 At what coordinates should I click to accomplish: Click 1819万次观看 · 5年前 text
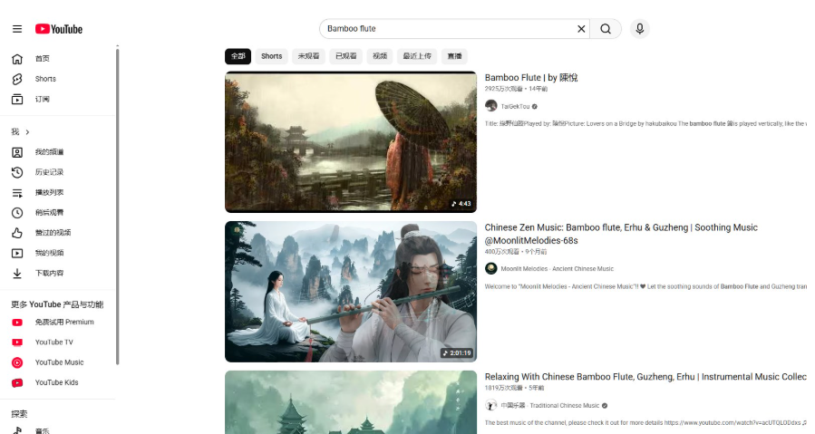pyautogui.click(x=515, y=388)
